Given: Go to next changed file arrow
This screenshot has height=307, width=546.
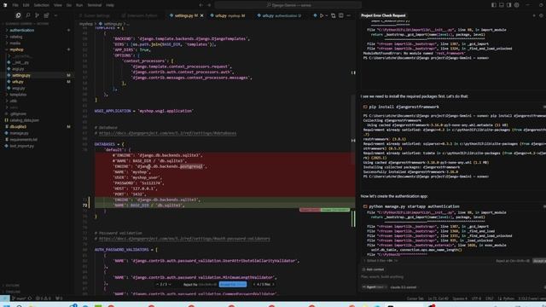Looking at the screenshot, I should click(x=273, y=284).
